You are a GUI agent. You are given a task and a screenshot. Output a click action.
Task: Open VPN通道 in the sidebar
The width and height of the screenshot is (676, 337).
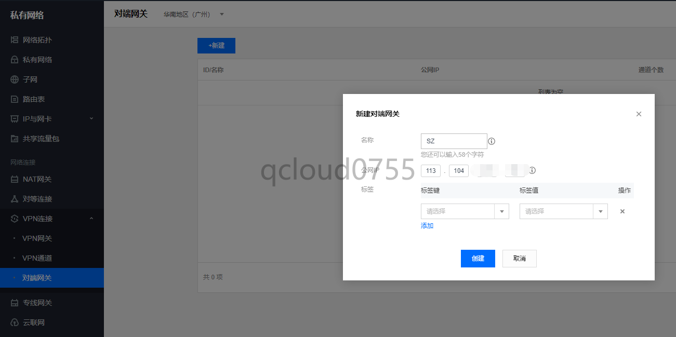(37, 258)
